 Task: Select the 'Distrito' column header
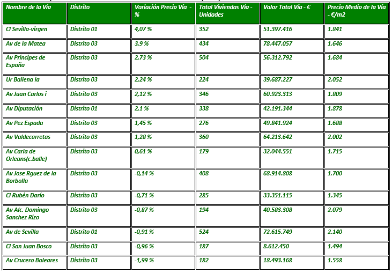click(x=80, y=8)
